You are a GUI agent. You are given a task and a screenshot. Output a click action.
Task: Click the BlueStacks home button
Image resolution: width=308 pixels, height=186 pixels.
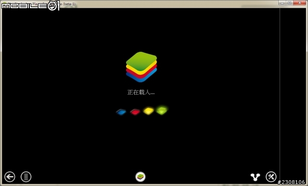tap(141, 176)
